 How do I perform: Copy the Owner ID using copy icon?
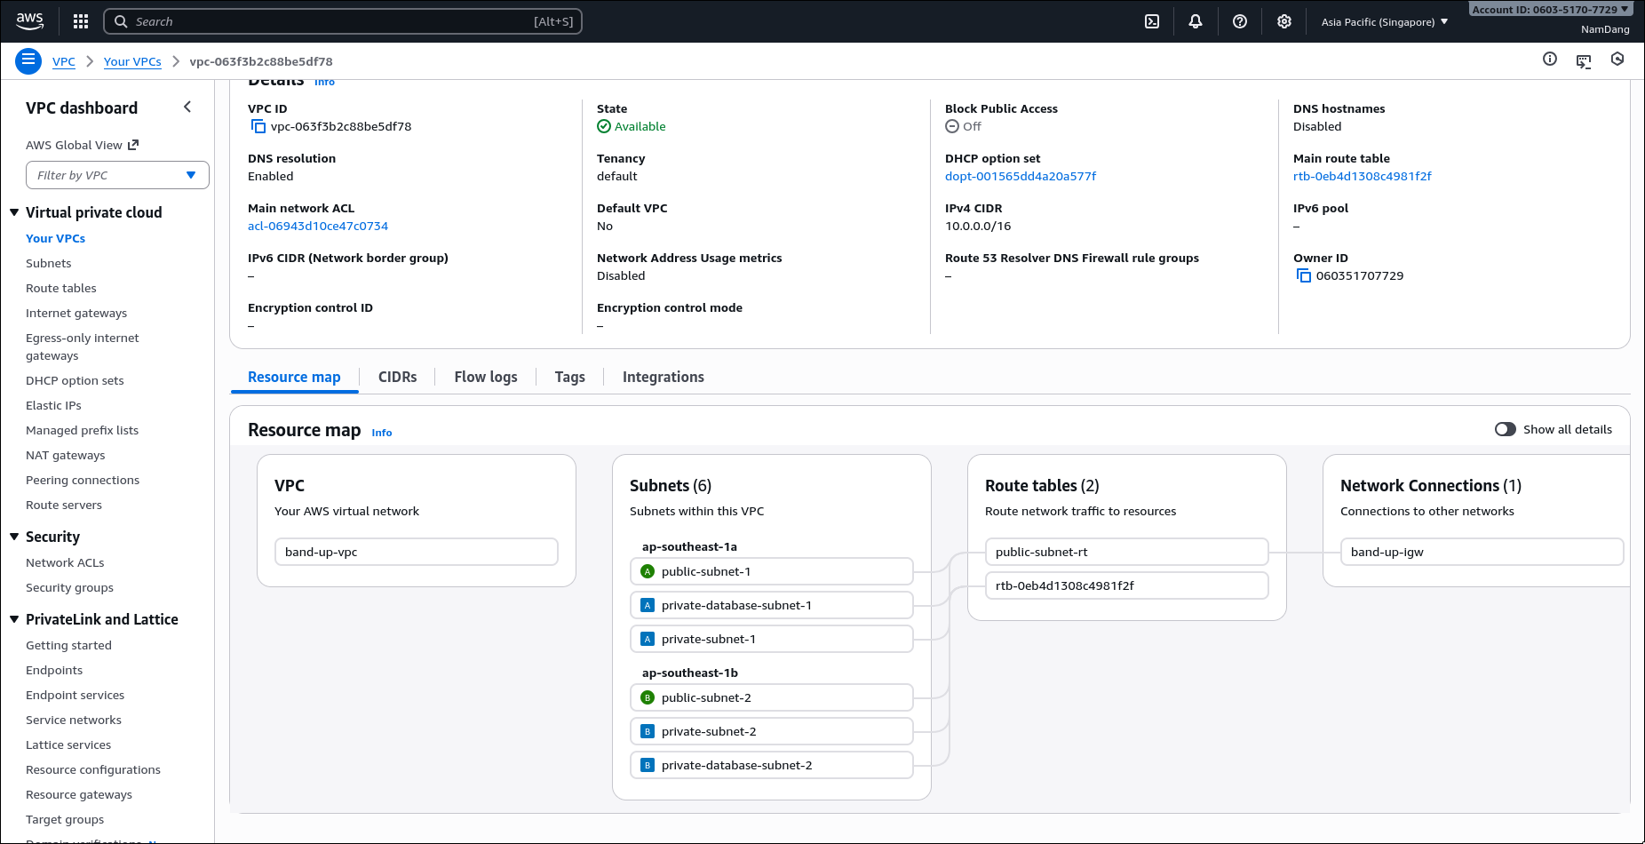point(1304,276)
